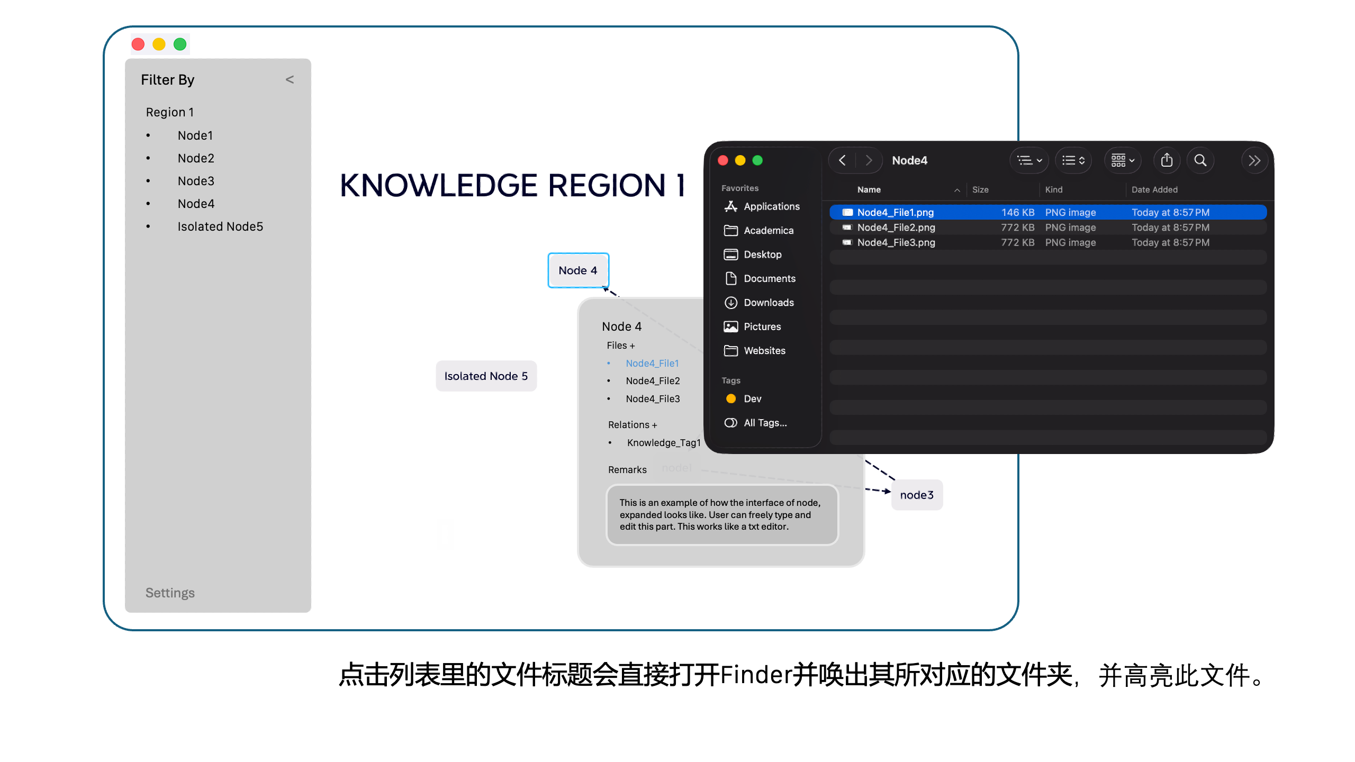Open Downloads folder in Finder sidebar
This screenshot has width=1355, height=762.
(x=769, y=303)
